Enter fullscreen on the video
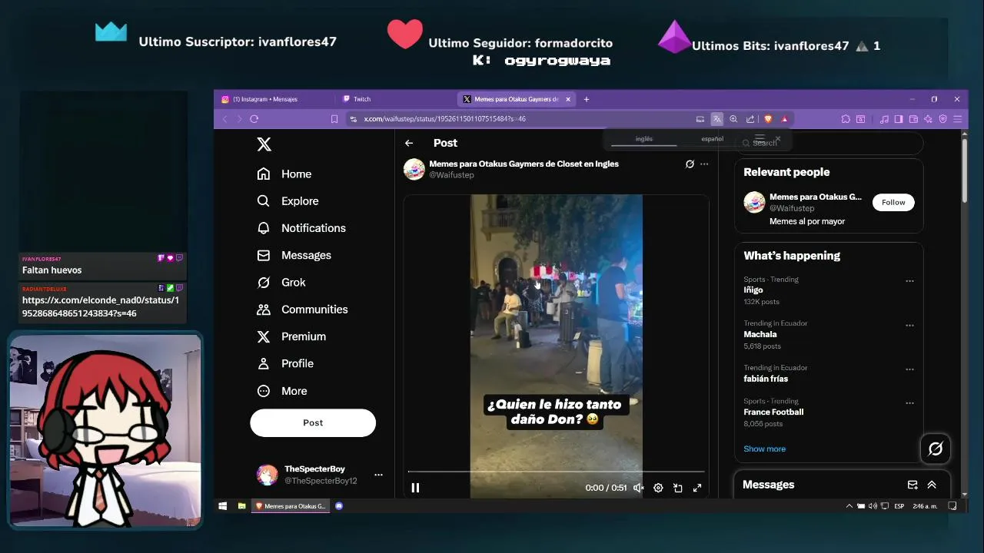This screenshot has height=553, width=984. coord(697,488)
